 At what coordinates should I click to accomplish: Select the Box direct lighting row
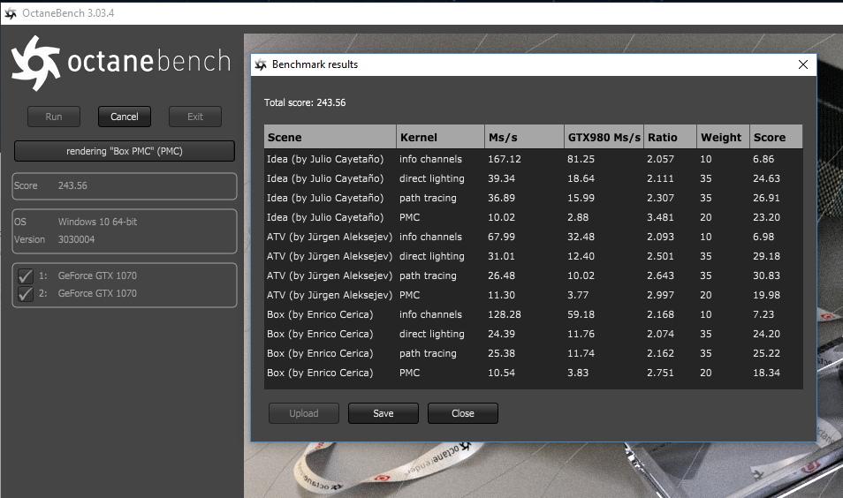pos(534,334)
